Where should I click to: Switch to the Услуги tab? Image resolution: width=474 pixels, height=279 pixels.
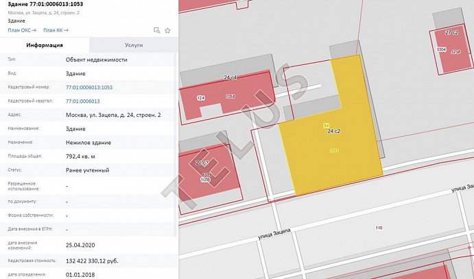tap(134, 45)
